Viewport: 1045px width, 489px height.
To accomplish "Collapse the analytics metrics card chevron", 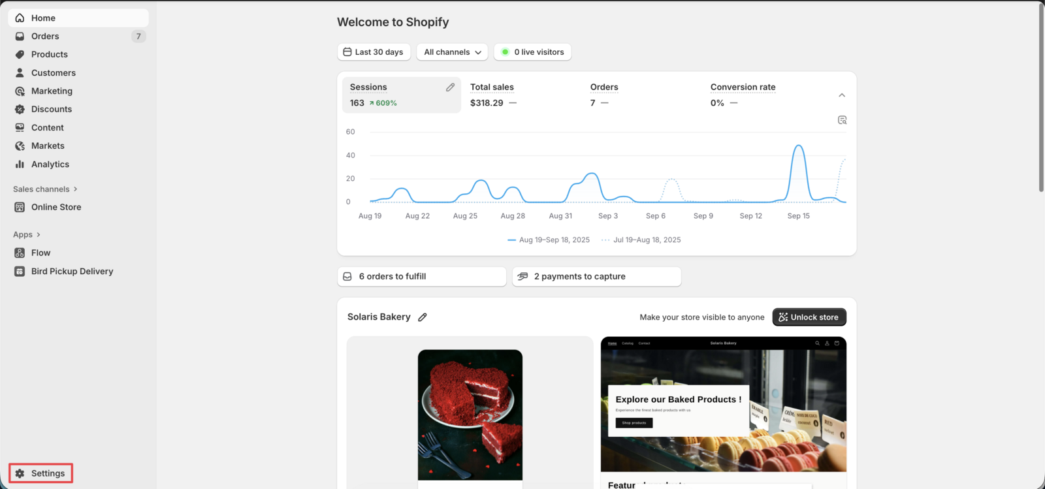I will coord(842,95).
